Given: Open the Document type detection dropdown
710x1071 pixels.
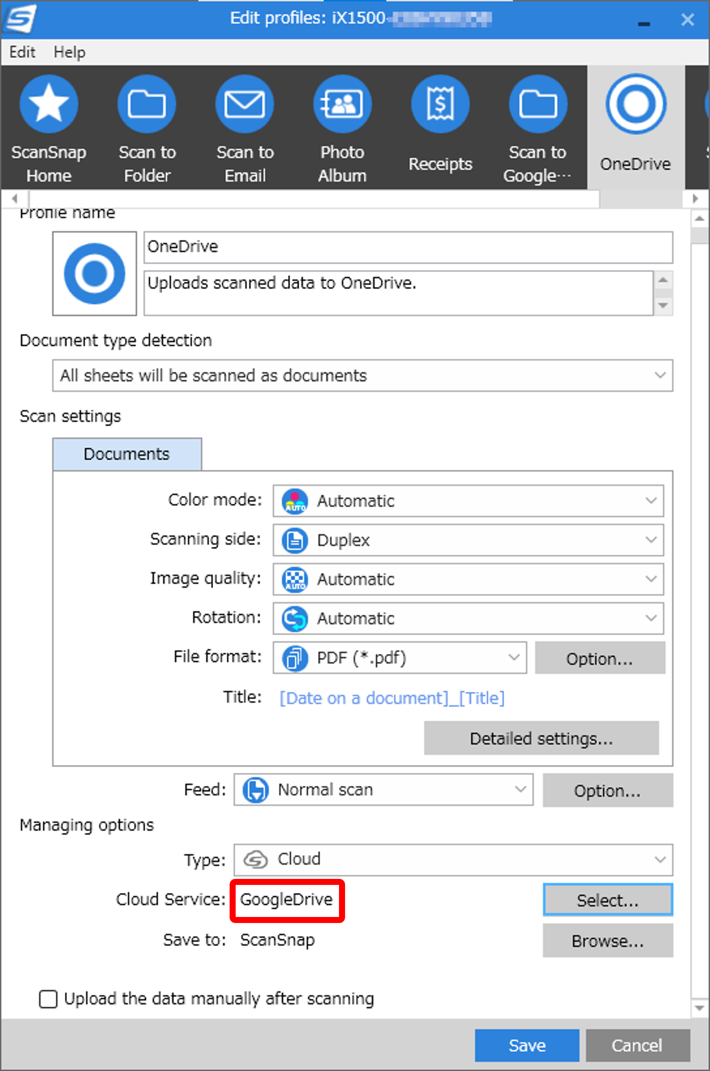Looking at the screenshot, I should point(362,376).
